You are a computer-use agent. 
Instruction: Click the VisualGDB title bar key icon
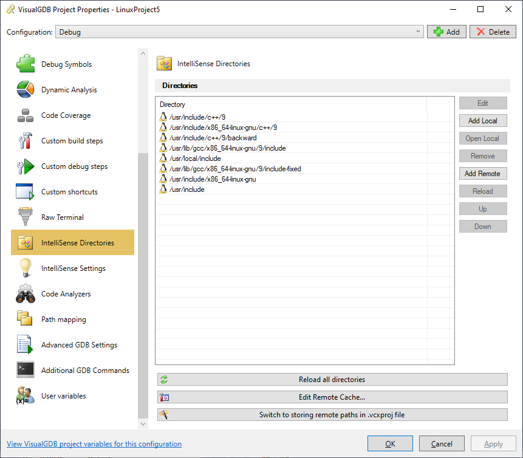tap(11, 9)
